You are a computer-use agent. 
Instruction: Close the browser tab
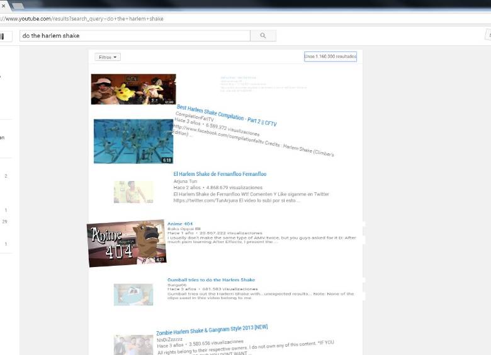(3, 6)
